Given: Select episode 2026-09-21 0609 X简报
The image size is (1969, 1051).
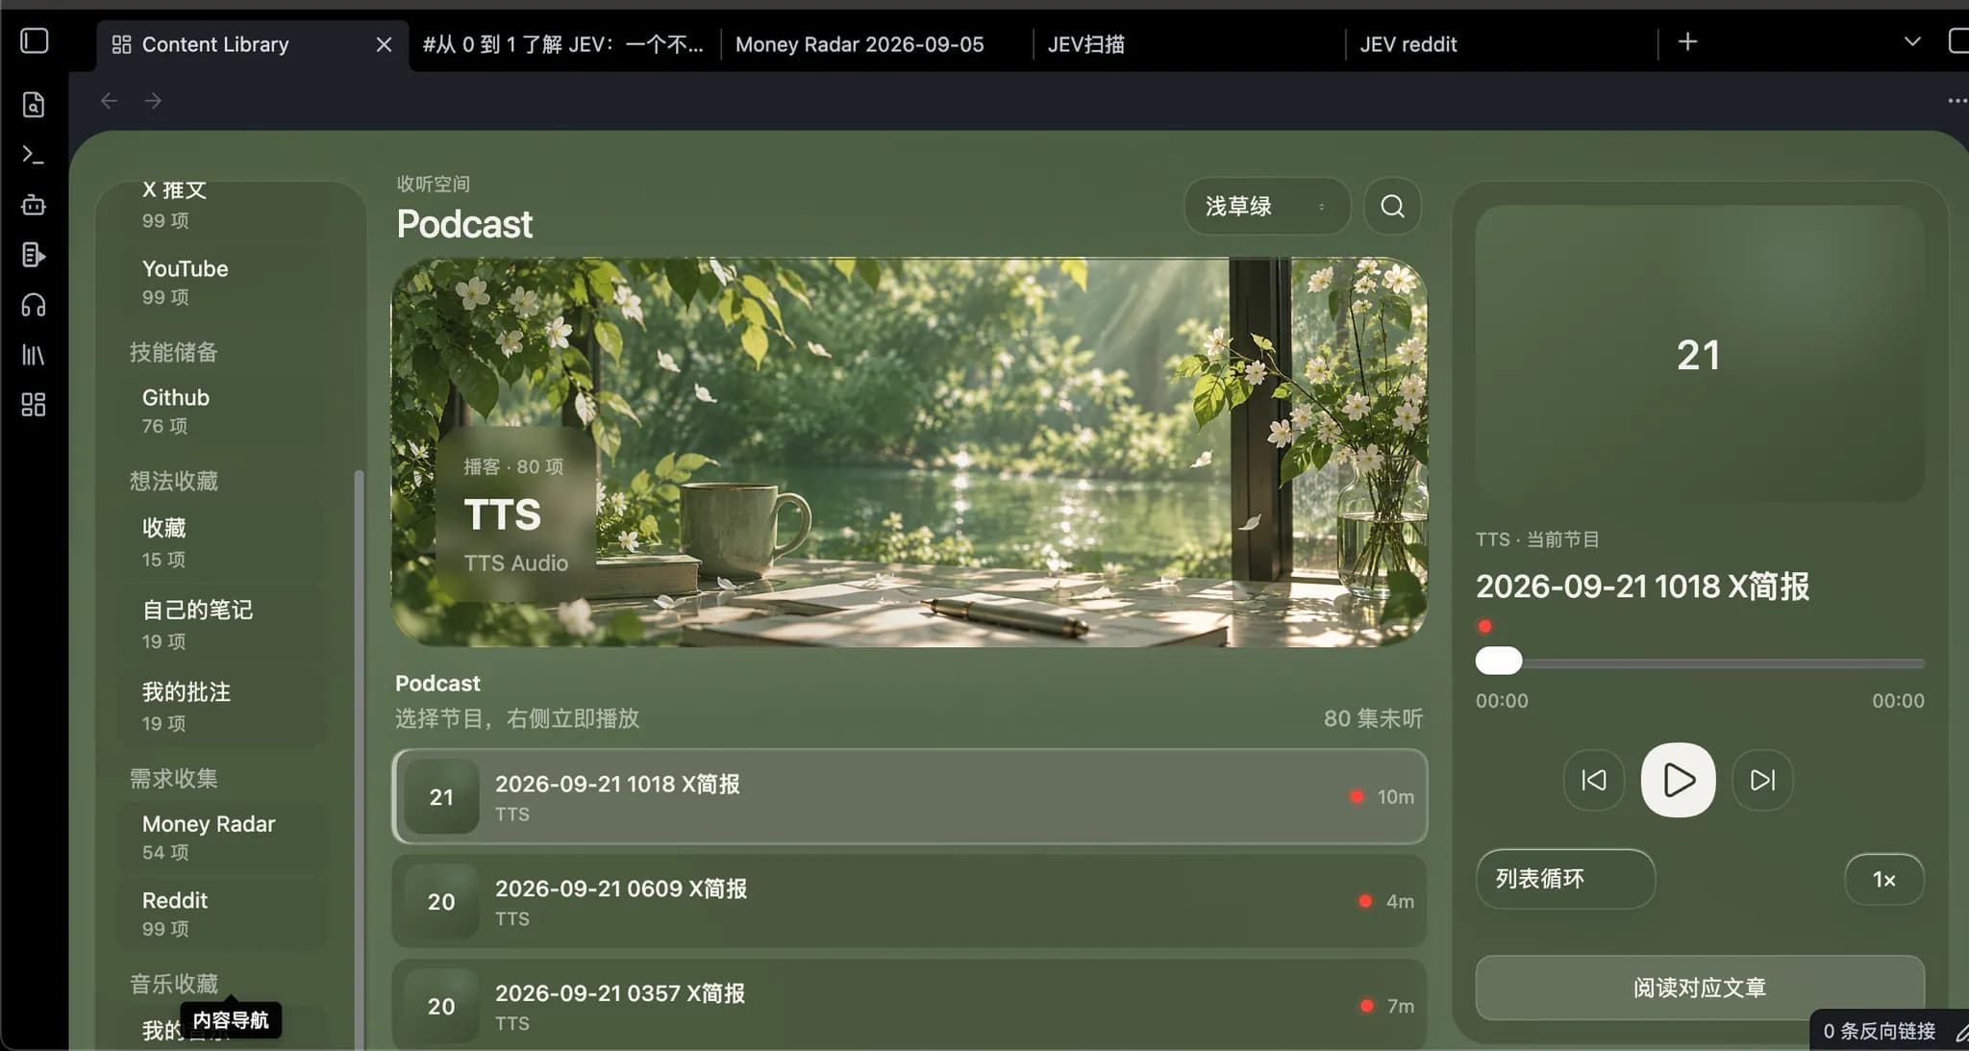Looking at the screenshot, I should (x=910, y=901).
